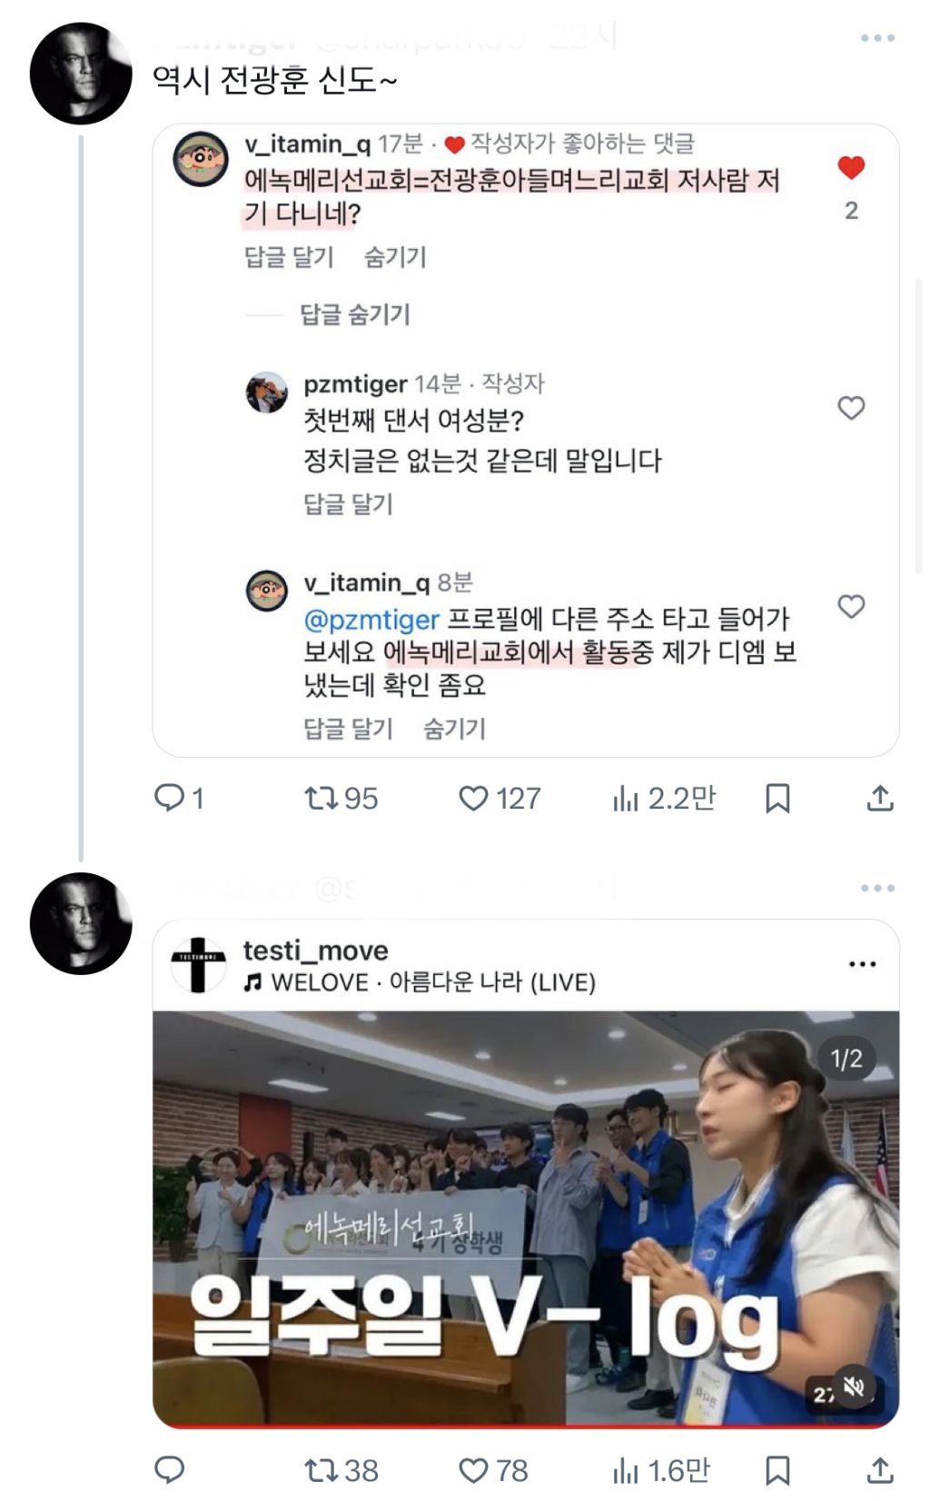Screen dimensions: 930x1501
Task: Open the 일주일 V-log video thumbnail
Action: coord(525,1218)
